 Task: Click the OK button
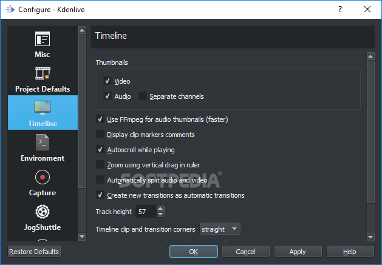(x=194, y=252)
